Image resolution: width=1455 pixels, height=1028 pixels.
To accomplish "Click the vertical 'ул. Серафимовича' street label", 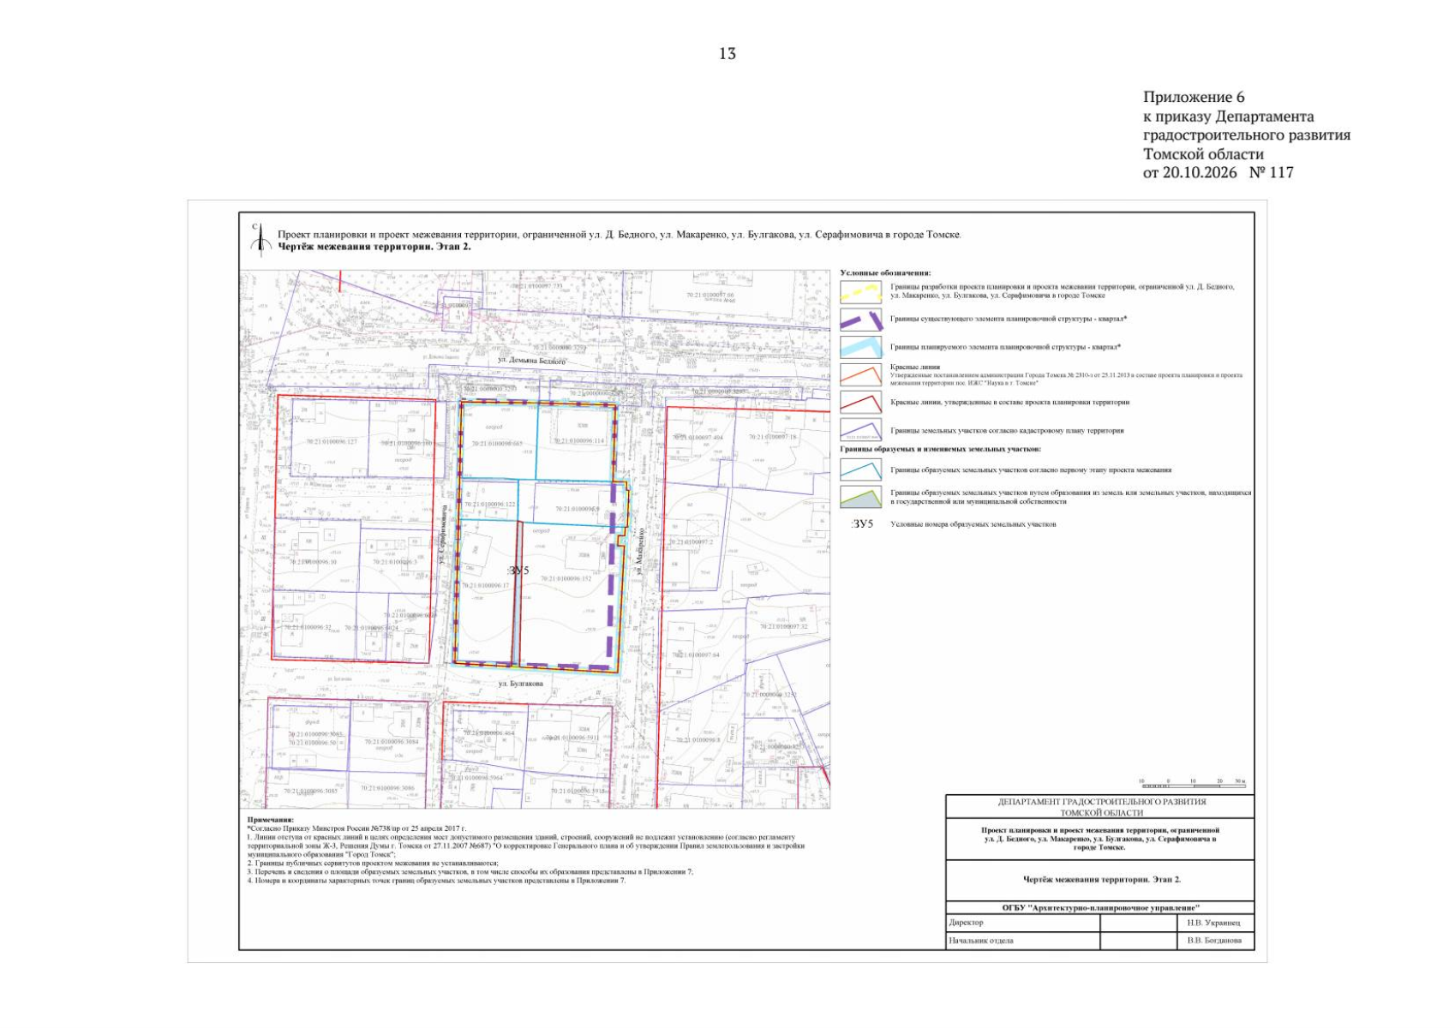I will coord(443,534).
